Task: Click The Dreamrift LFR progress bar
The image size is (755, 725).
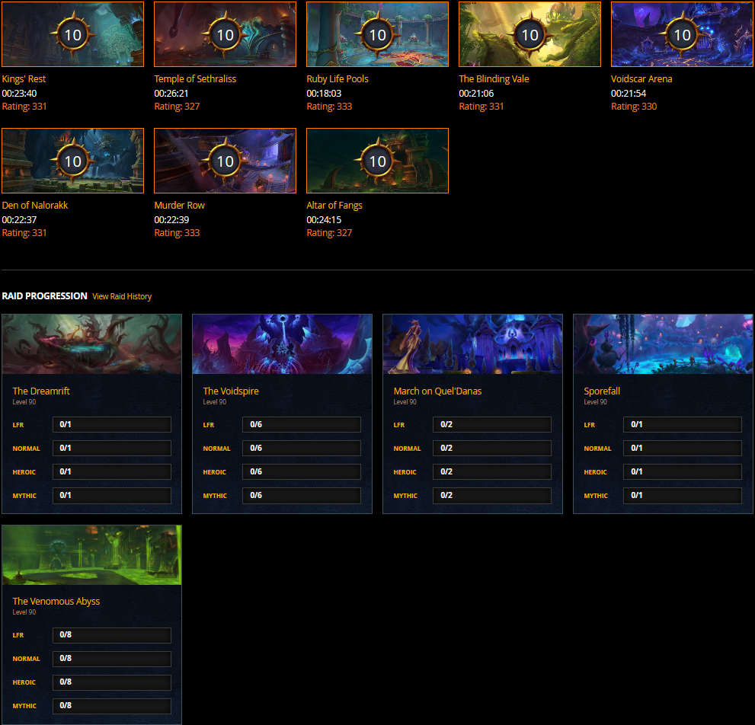Action: [x=112, y=425]
